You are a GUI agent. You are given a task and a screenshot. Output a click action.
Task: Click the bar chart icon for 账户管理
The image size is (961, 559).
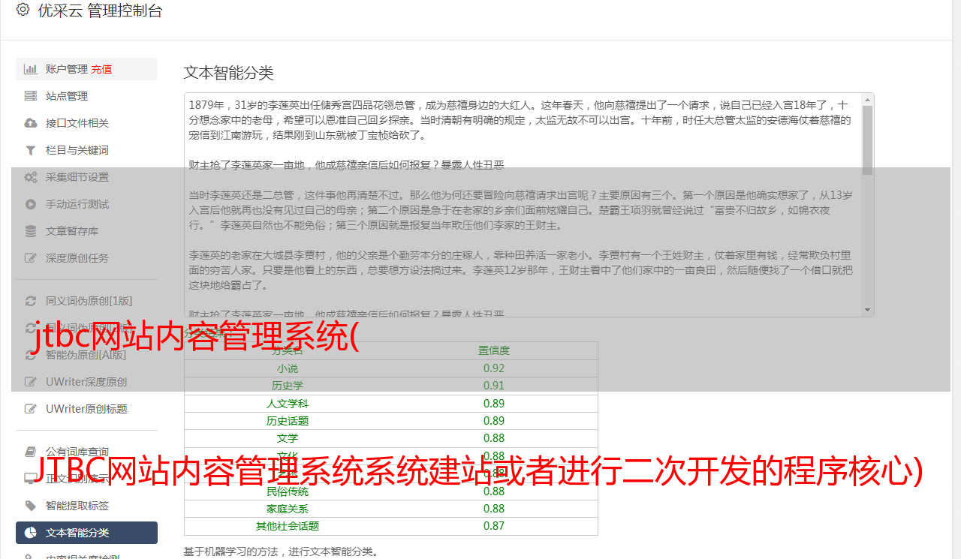coord(31,69)
